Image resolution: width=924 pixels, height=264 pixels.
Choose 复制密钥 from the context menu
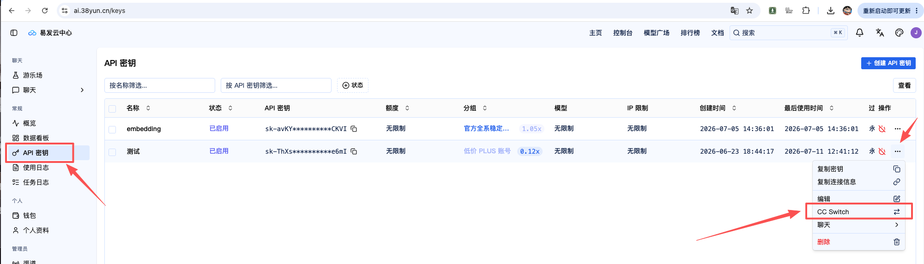858,169
